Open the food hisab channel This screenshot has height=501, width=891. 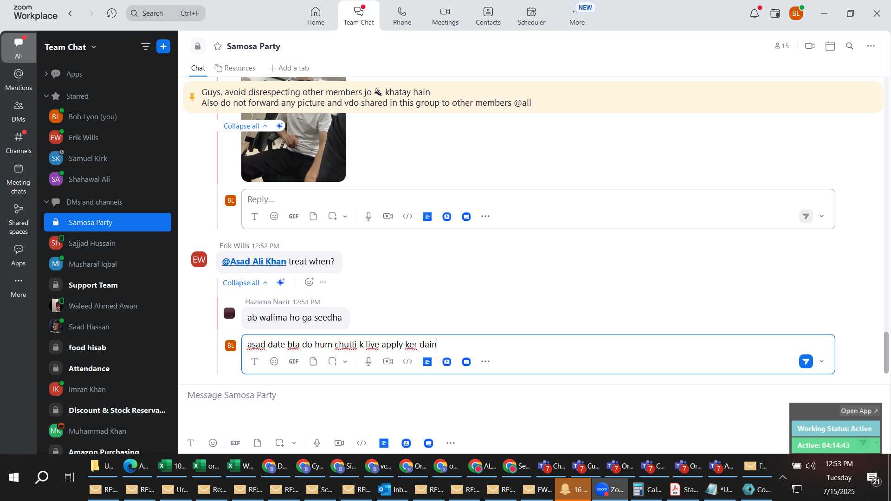coord(108,347)
